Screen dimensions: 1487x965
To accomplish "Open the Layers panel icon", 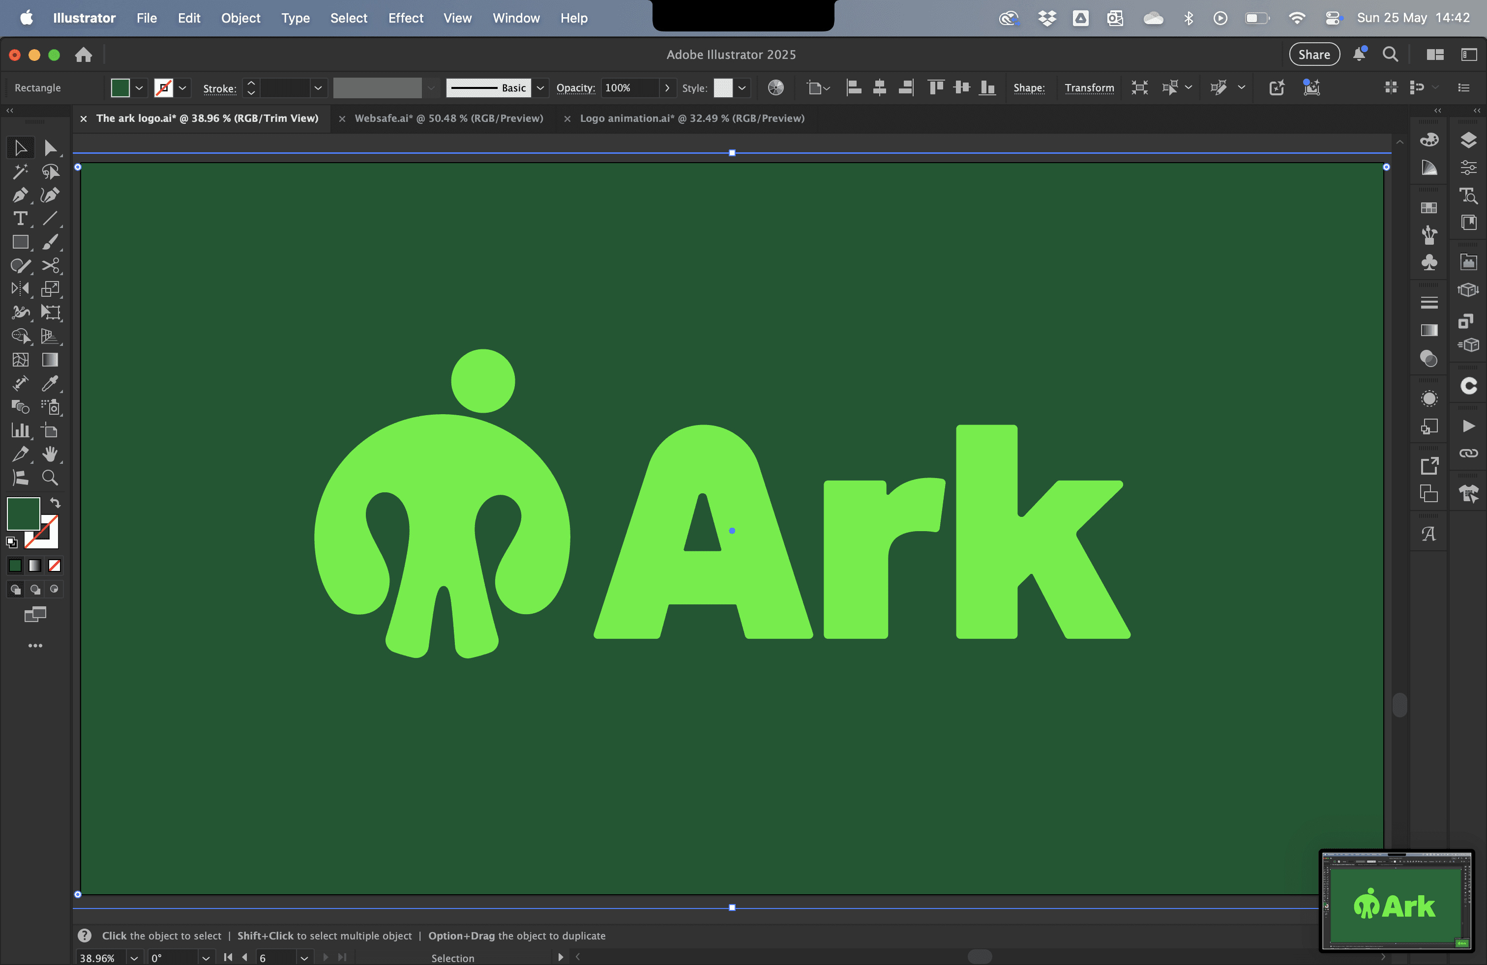I will coord(1468,140).
